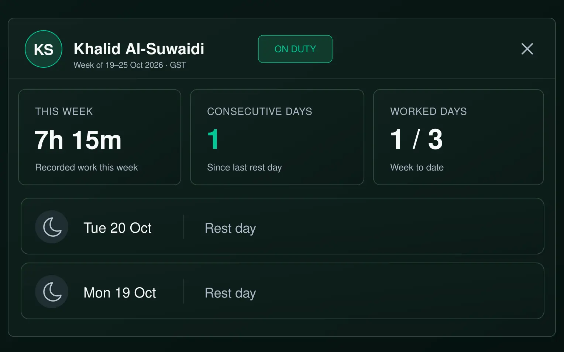This screenshot has height=352, width=564.
Task: Click the Since last rest day caption
Action: point(244,168)
